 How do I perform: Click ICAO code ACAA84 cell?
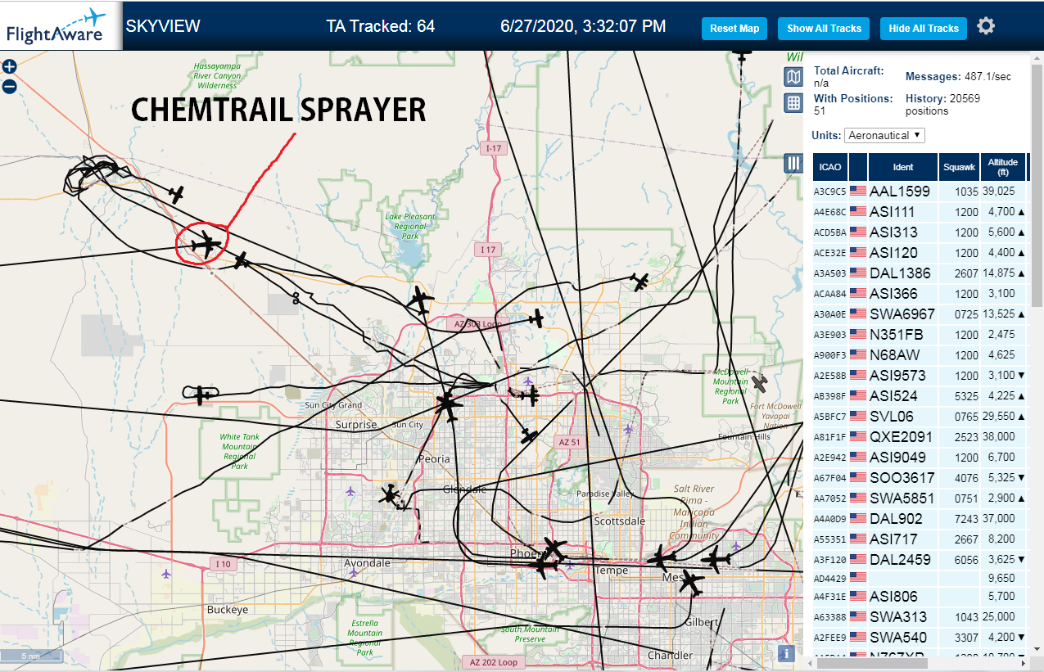[829, 294]
